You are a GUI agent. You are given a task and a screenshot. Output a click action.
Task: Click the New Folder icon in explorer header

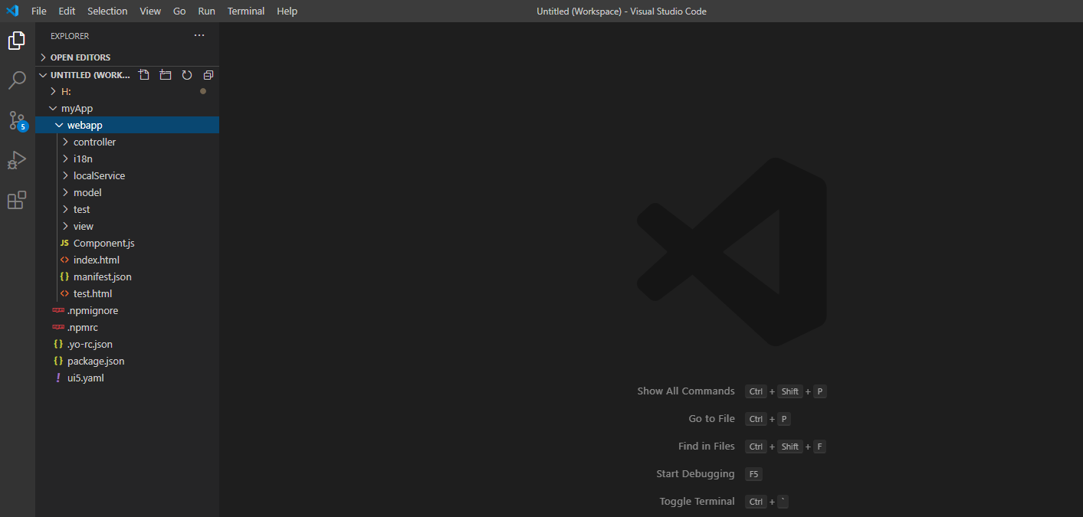(x=166, y=75)
